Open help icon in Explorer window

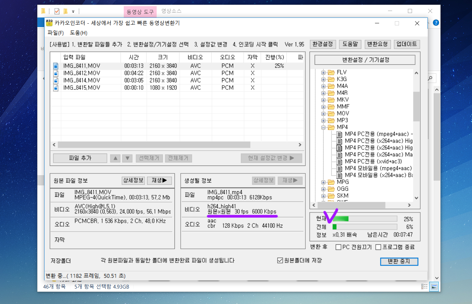[x=436, y=23]
